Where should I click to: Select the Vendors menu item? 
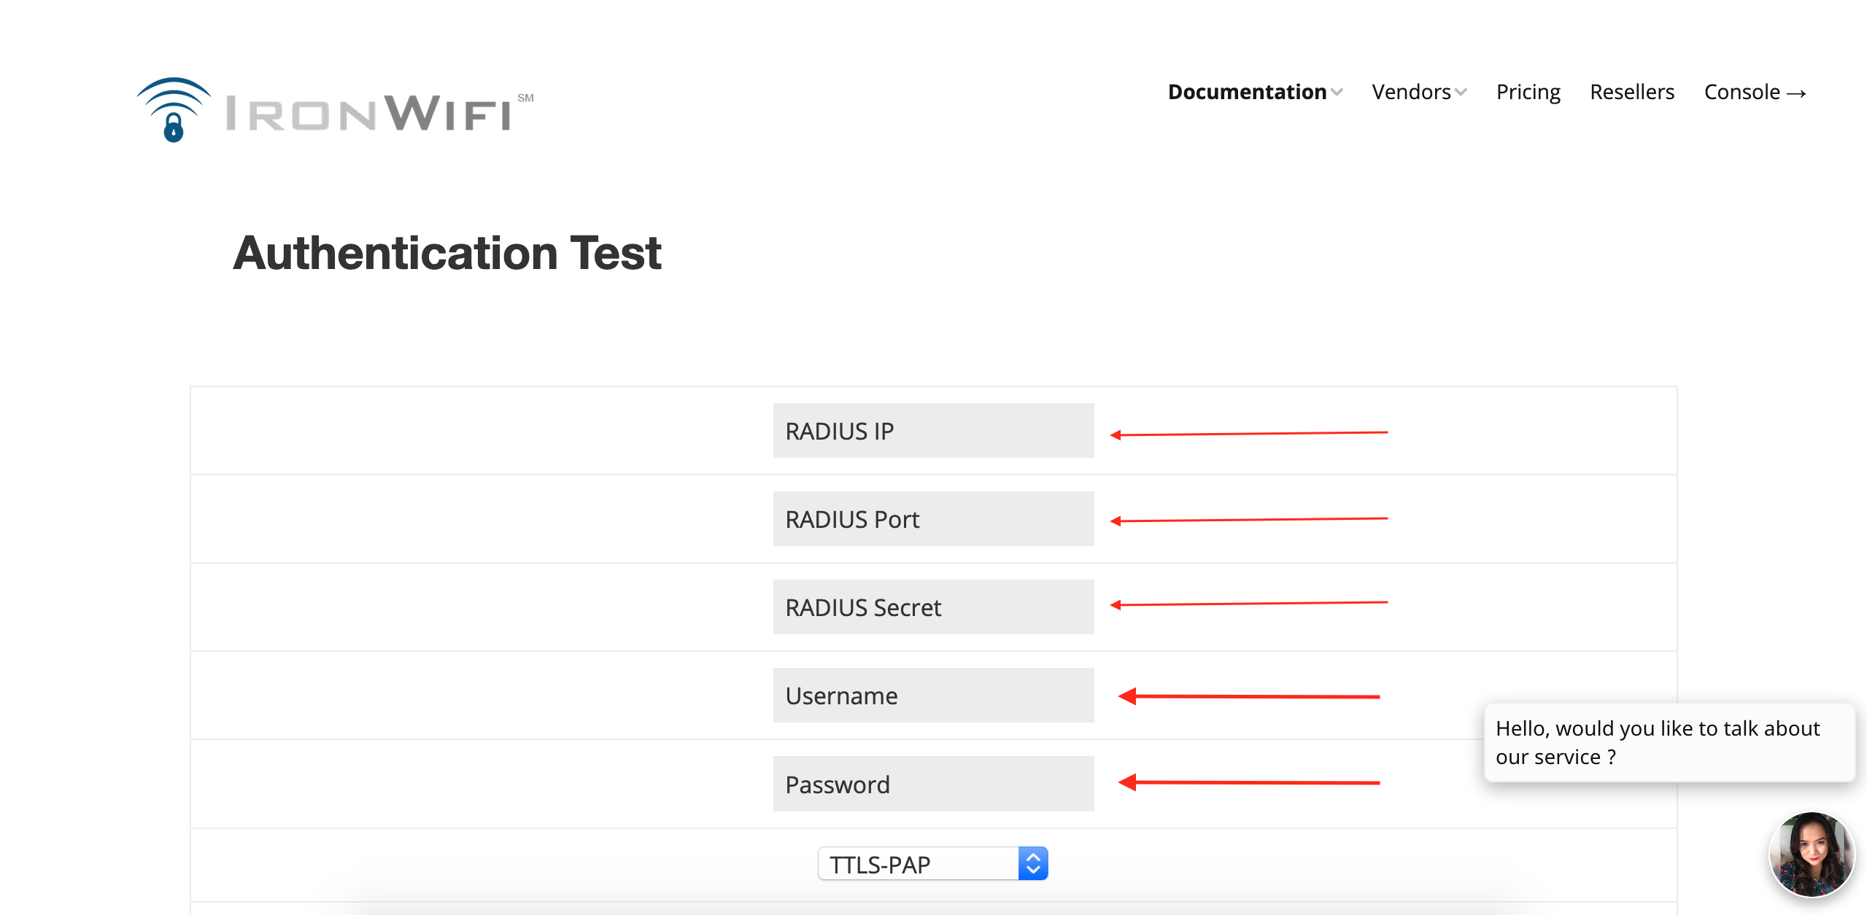(x=1411, y=92)
